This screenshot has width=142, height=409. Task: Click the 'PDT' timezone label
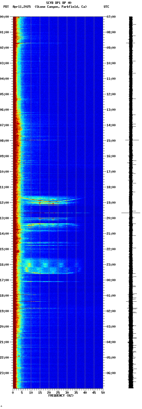(6, 7)
